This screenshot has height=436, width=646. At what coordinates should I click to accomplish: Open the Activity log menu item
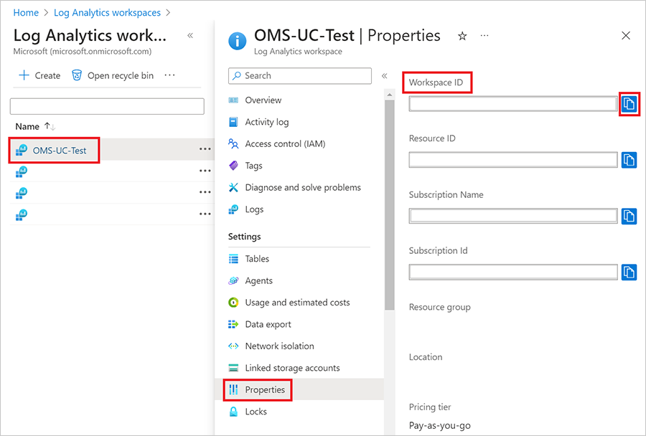coord(266,122)
